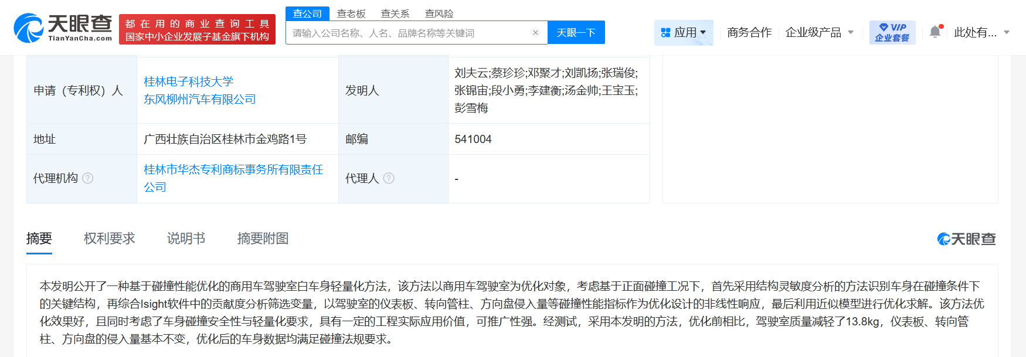Switch to the 摘要附图 tab

point(263,239)
